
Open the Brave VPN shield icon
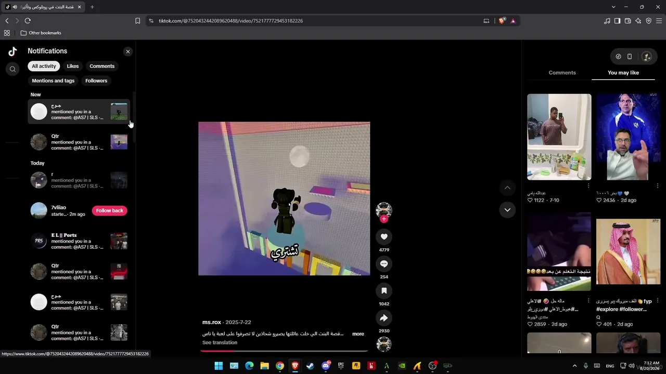(x=648, y=21)
